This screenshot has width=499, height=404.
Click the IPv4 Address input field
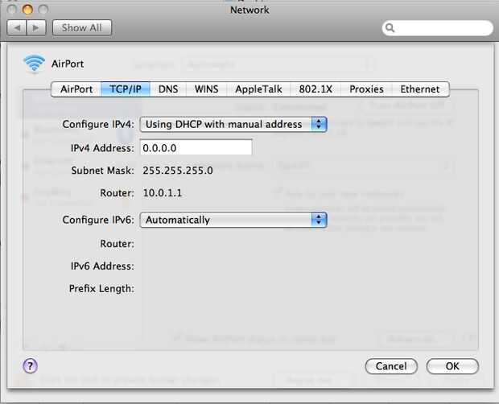[196, 147]
